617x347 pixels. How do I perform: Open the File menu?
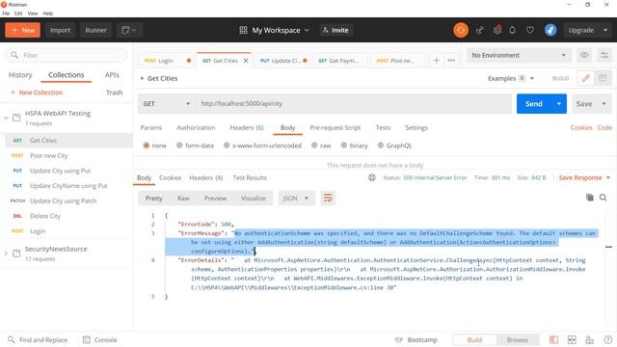(x=6, y=13)
